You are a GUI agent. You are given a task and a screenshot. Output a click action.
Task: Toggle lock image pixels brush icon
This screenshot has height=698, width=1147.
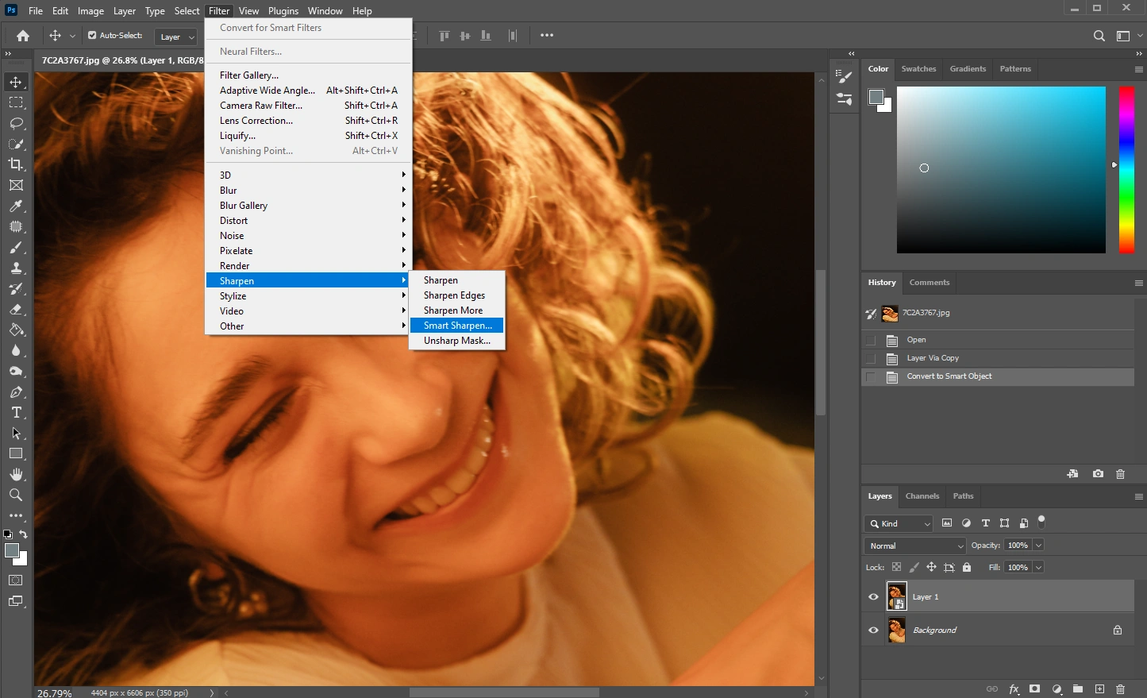coord(914,568)
